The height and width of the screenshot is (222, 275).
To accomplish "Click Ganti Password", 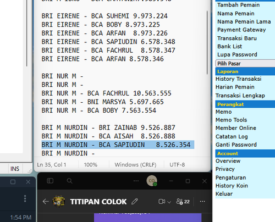I will tap(236, 145).
